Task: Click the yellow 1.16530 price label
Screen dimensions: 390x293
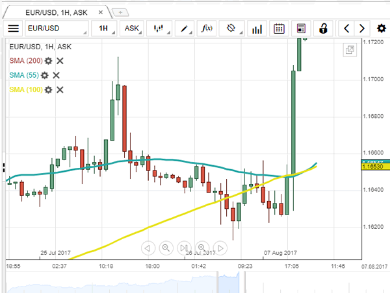Action: 376,167
